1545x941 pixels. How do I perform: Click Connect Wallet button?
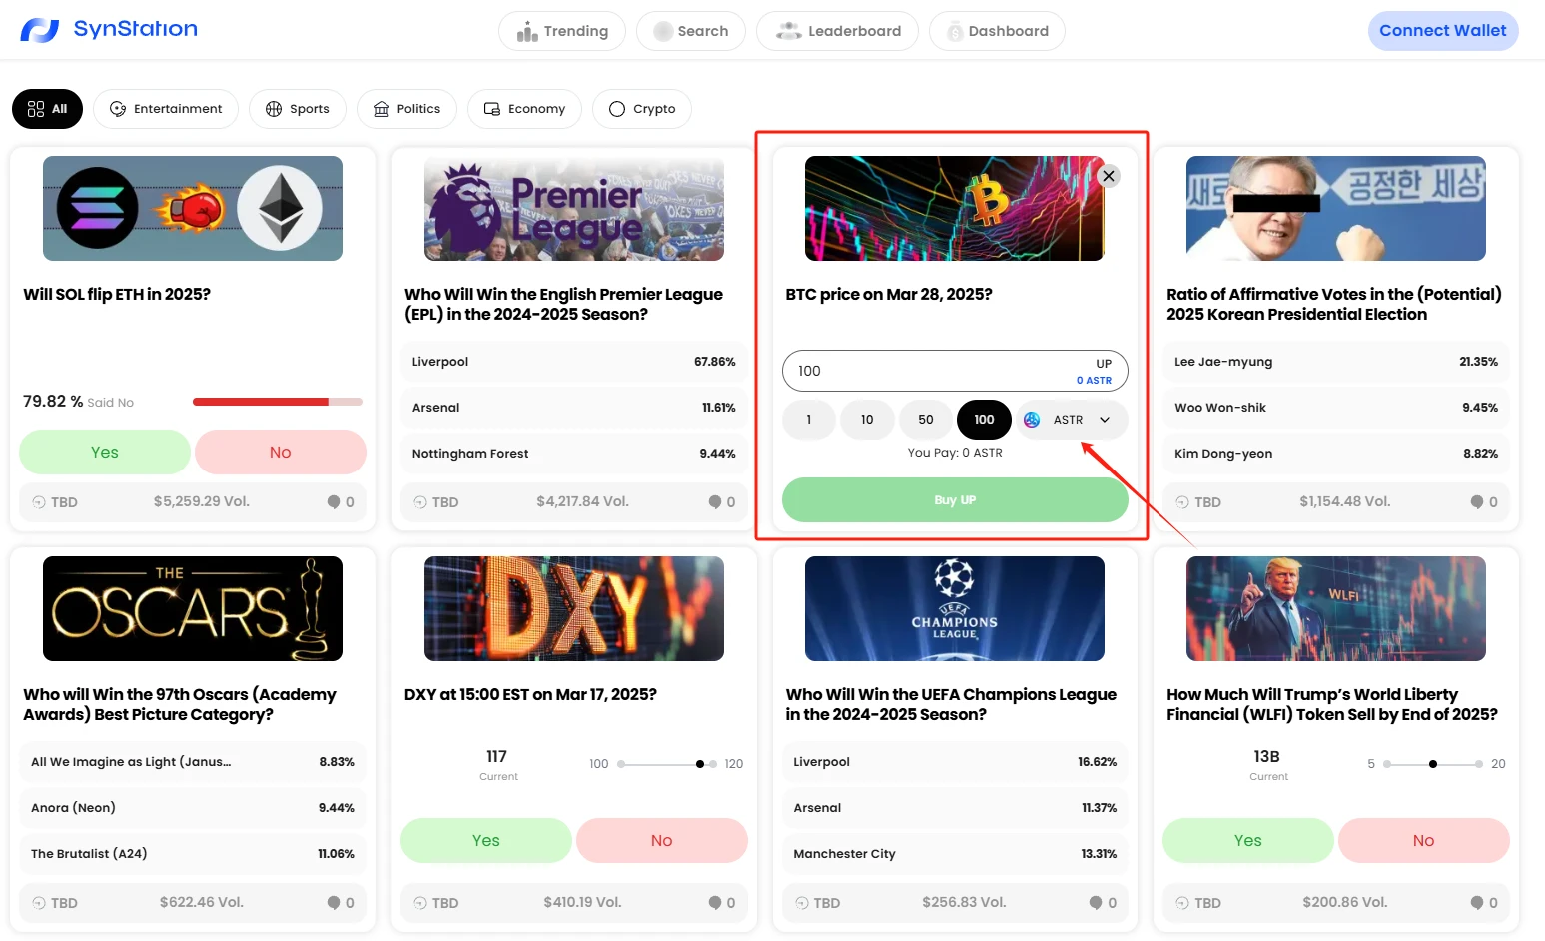[1443, 31]
